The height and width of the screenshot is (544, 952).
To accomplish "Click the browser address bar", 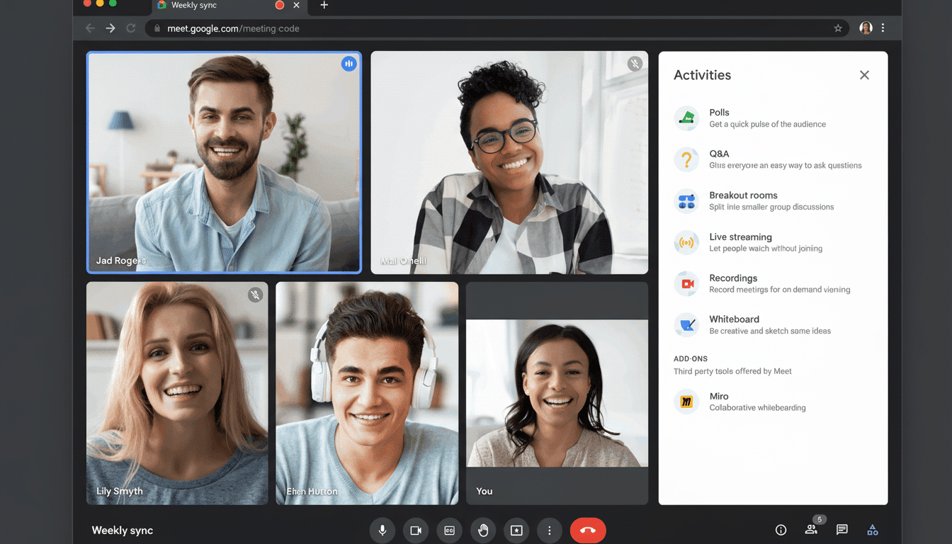I will [425, 28].
